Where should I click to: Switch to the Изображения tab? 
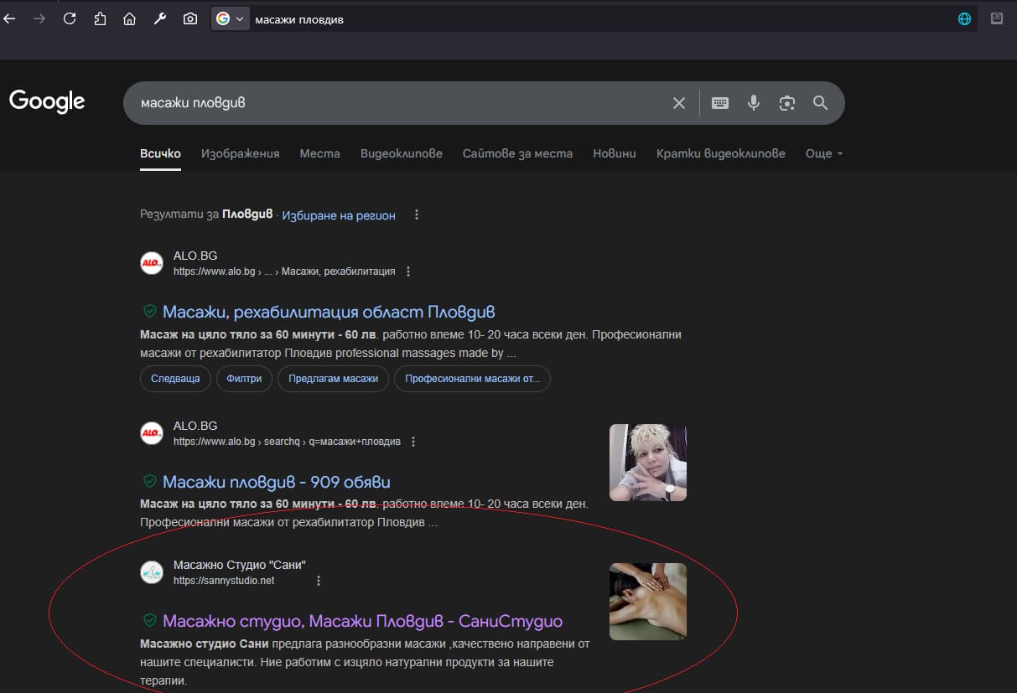240,153
